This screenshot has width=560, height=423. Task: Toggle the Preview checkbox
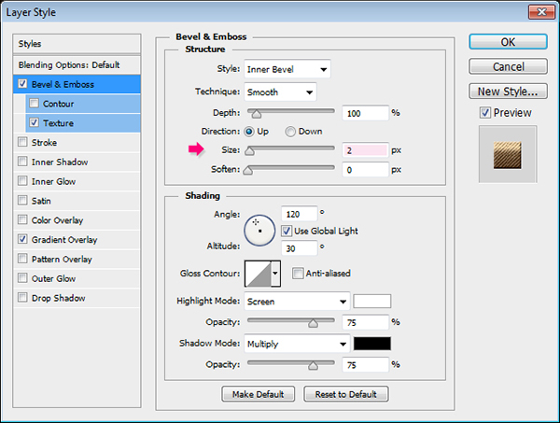(x=484, y=113)
